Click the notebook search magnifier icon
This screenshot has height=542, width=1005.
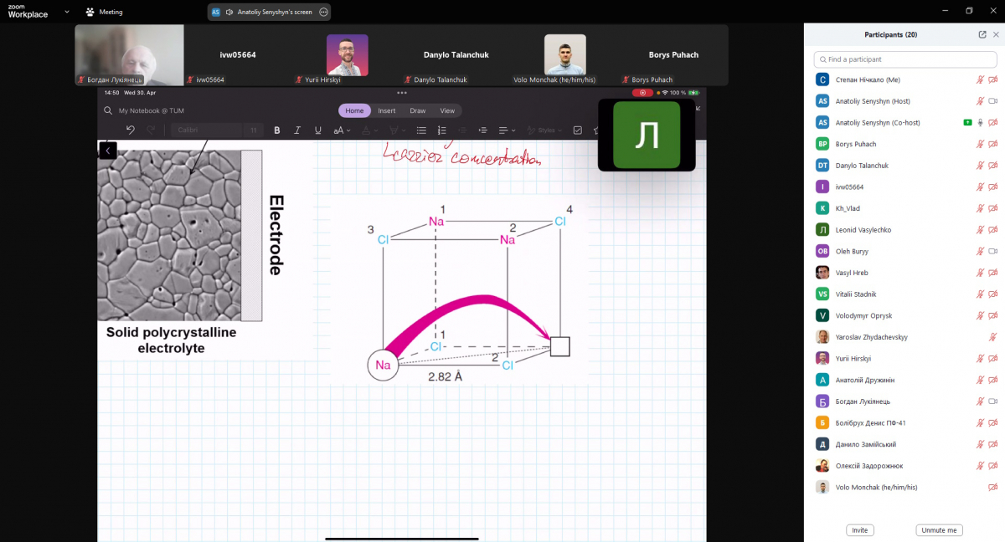tap(108, 110)
